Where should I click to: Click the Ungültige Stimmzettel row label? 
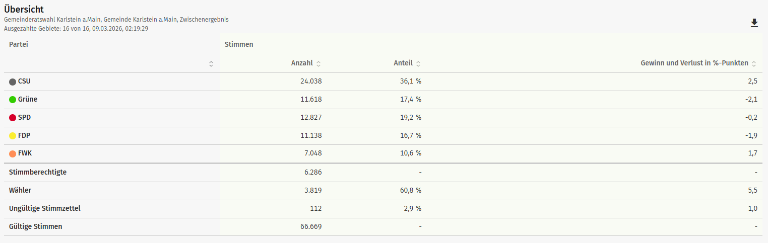click(x=44, y=209)
